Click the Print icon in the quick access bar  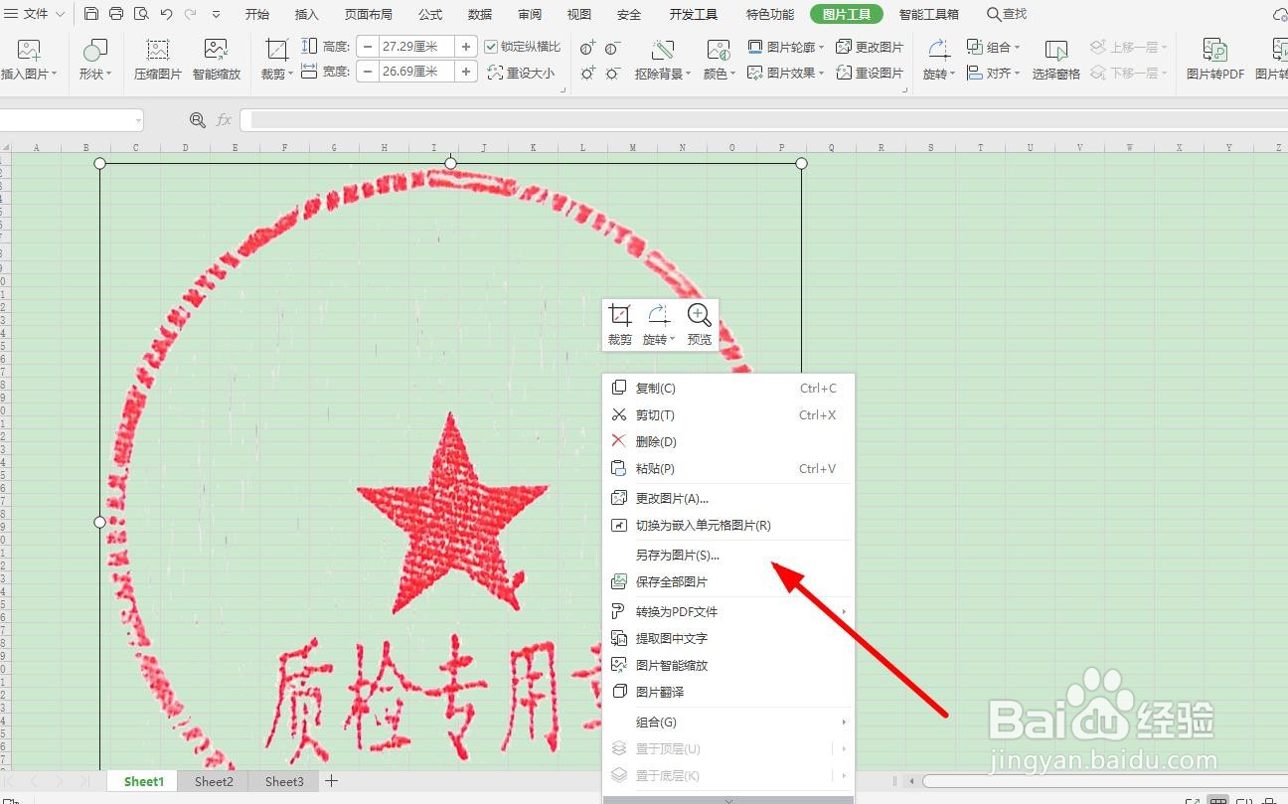coord(116,14)
